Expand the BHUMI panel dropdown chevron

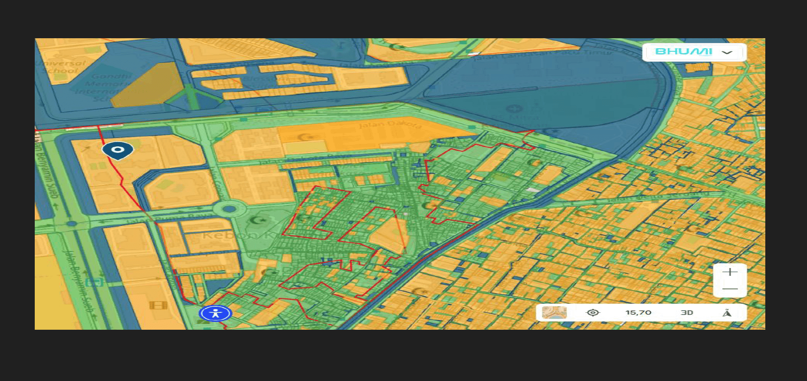click(x=727, y=52)
